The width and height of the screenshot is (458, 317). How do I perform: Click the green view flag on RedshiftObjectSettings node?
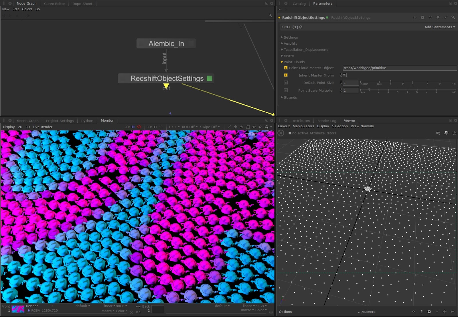click(210, 78)
